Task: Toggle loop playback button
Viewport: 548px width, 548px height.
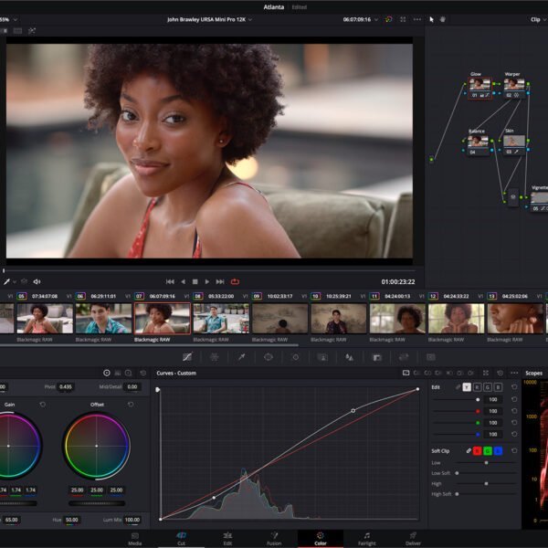Action: tap(235, 281)
